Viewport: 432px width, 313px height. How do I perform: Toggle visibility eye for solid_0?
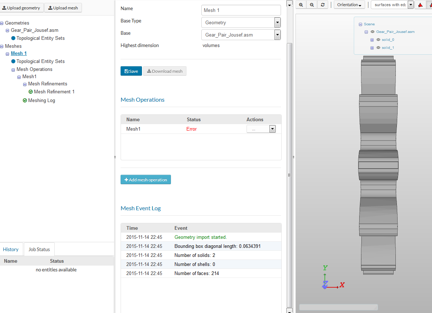[378, 40]
